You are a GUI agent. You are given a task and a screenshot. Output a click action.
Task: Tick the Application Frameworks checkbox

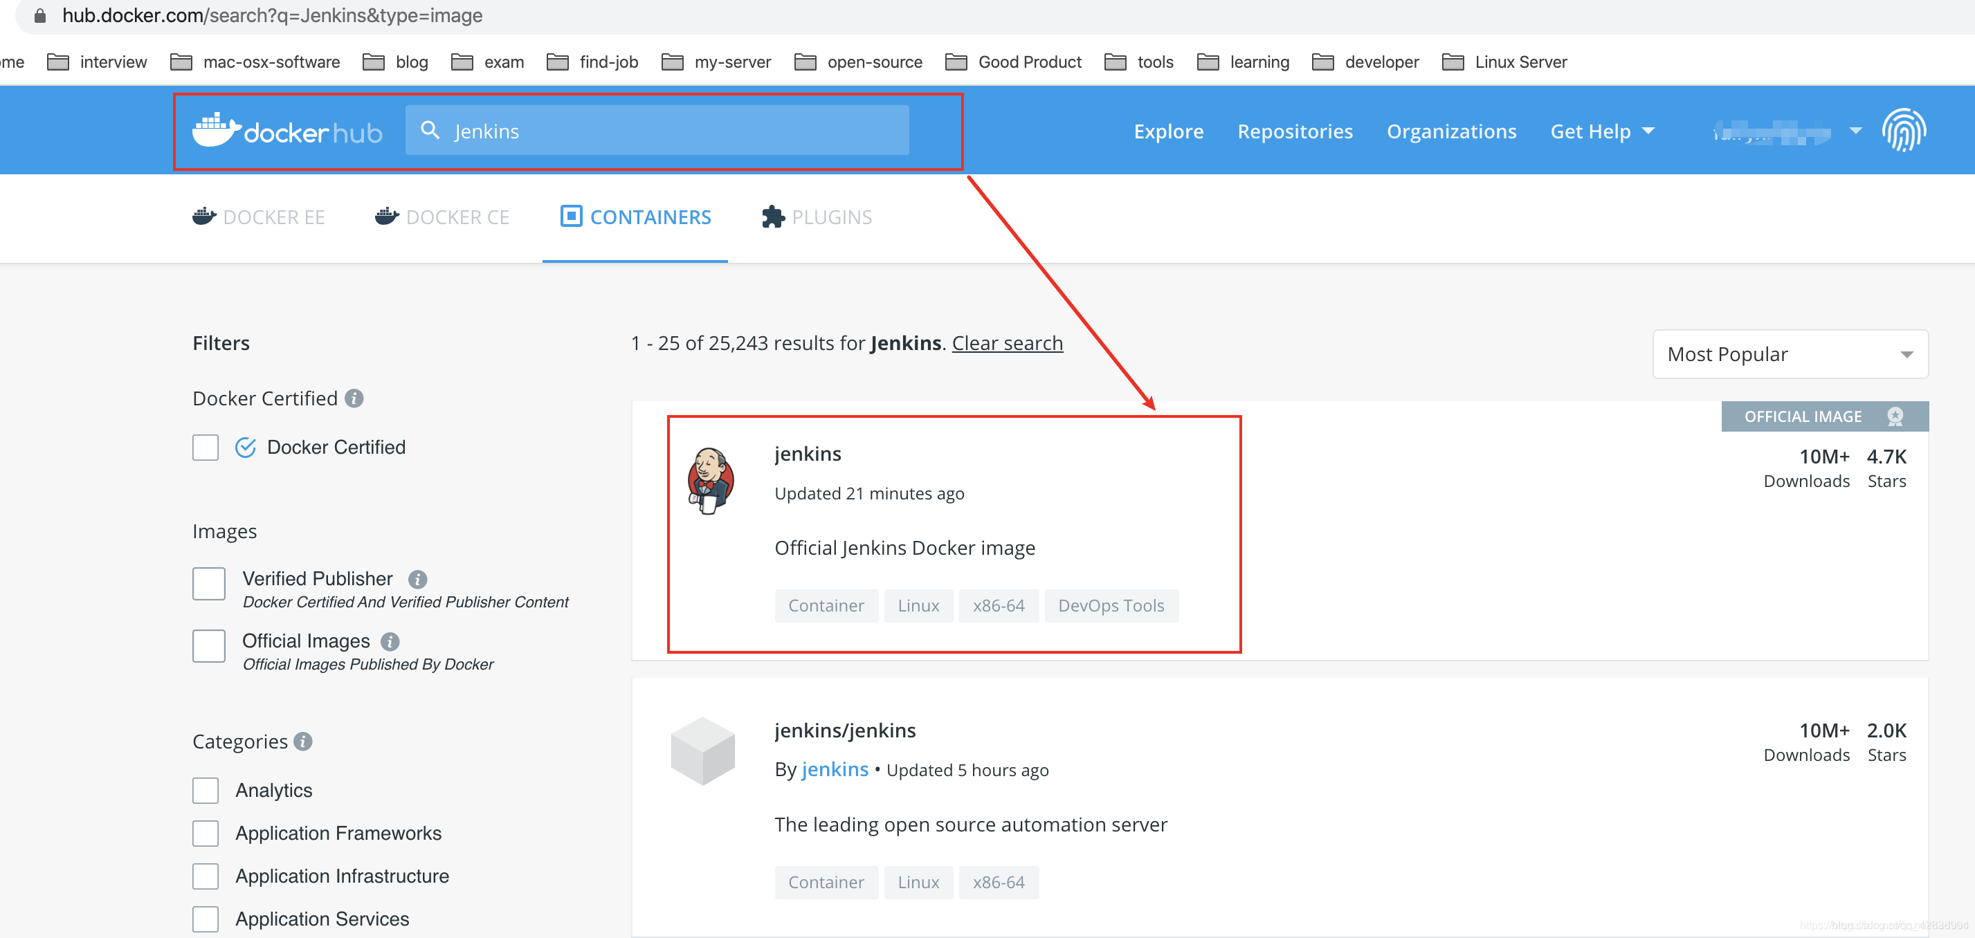tap(206, 834)
